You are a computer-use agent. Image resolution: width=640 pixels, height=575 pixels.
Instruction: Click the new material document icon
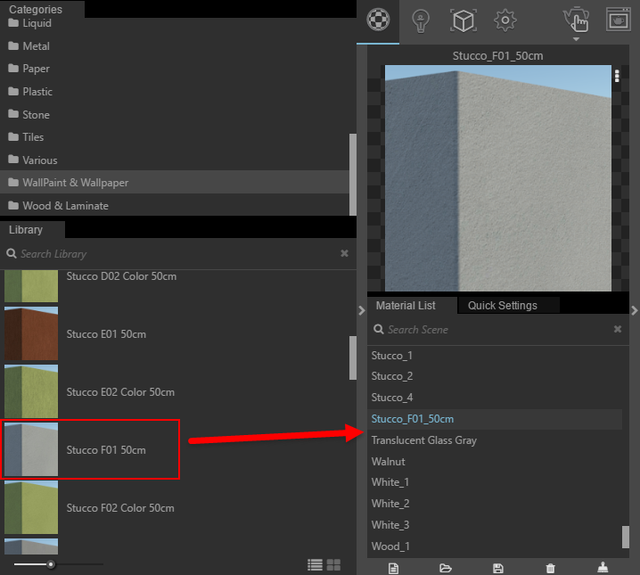(393, 568)
